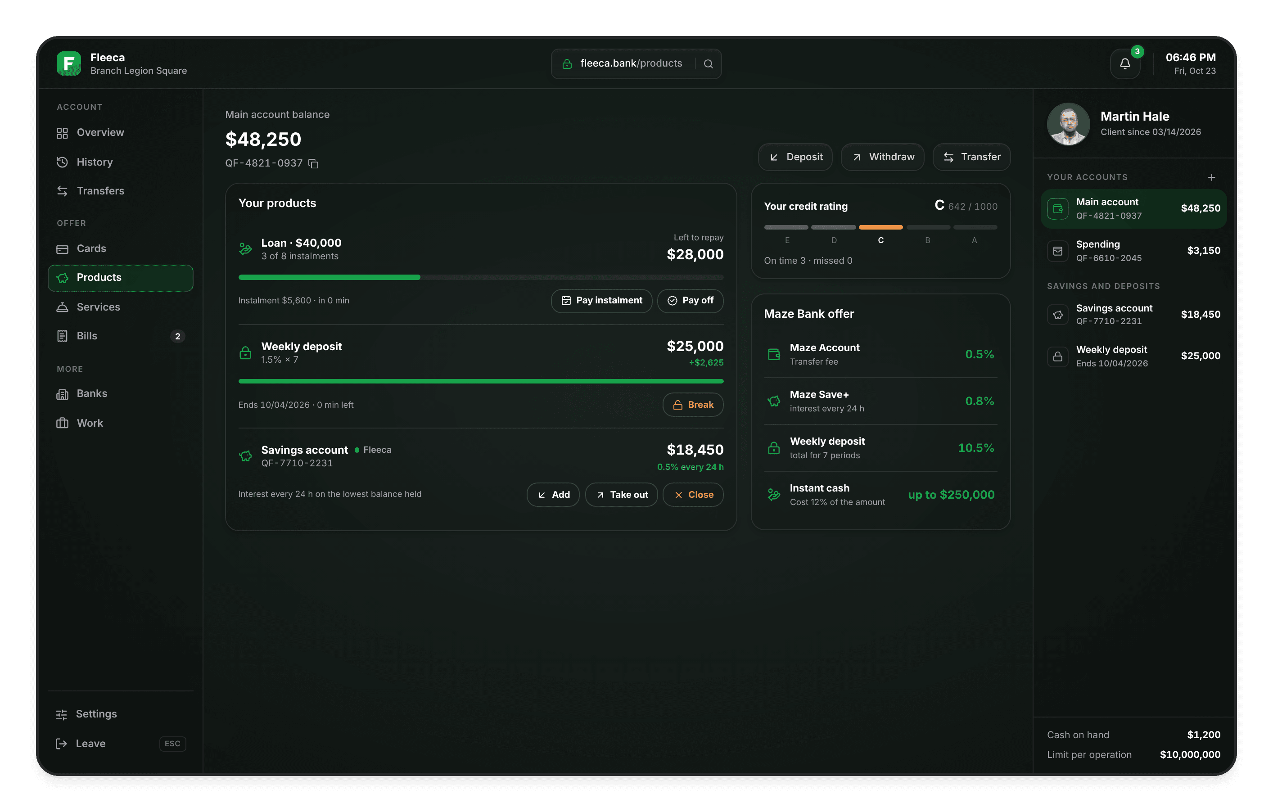This screenshot has width=1273, height=812.
Task: Click the orange C credit rating segment
Action: [881, 227]
